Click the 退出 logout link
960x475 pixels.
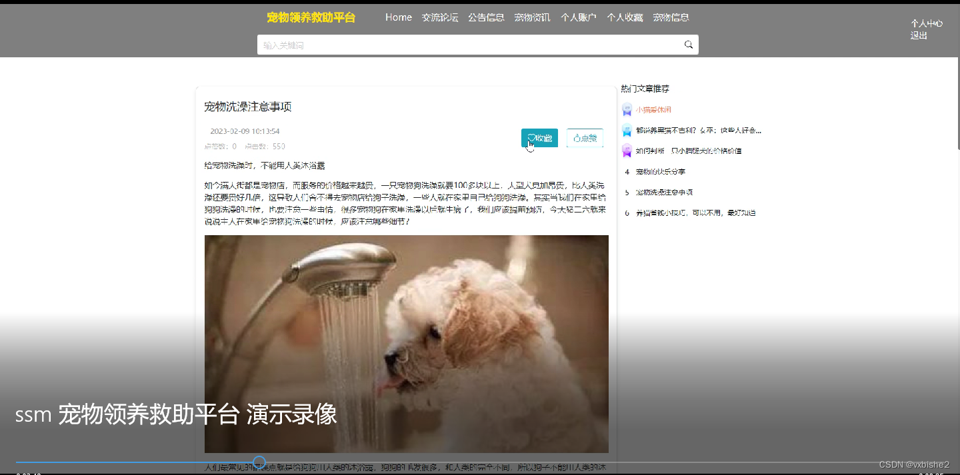[x=919, y=35]
